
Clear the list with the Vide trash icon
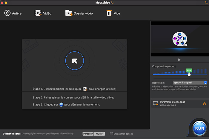click(109, 13)
